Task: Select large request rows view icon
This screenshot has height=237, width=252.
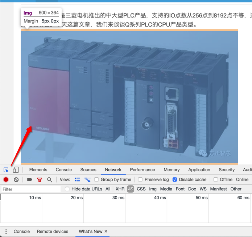Action: point(77,180)
